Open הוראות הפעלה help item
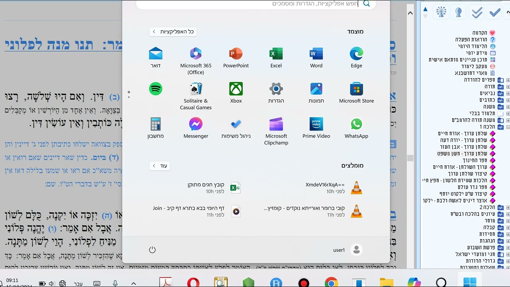 (x=472, y=39)
